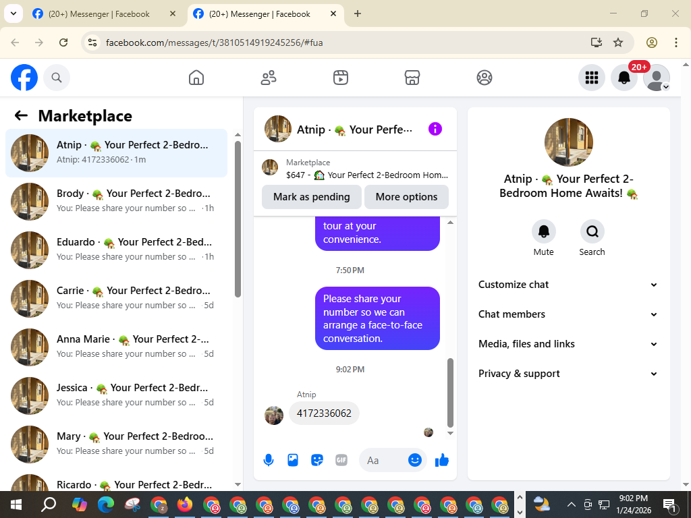The height and width of the screenshot is (518, 691).
Task: Open the Facebook search magnifier
Action: click(x=57, y=78)
